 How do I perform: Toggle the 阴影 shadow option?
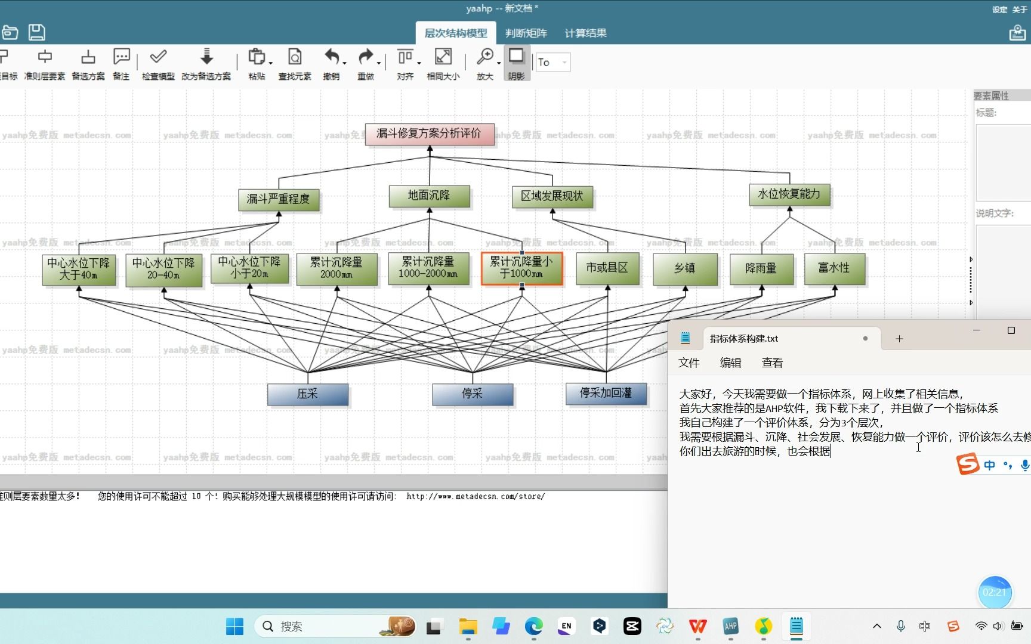coord(515,63)
